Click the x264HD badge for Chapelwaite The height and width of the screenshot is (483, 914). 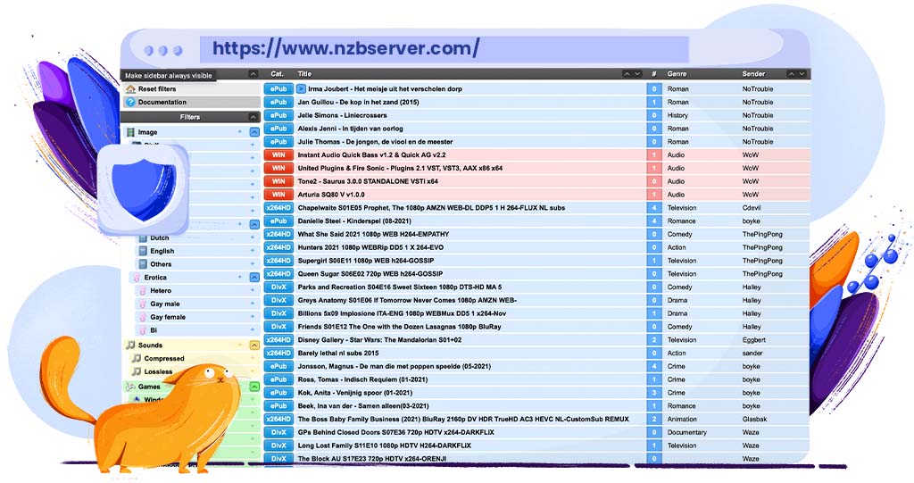[278, 208]
